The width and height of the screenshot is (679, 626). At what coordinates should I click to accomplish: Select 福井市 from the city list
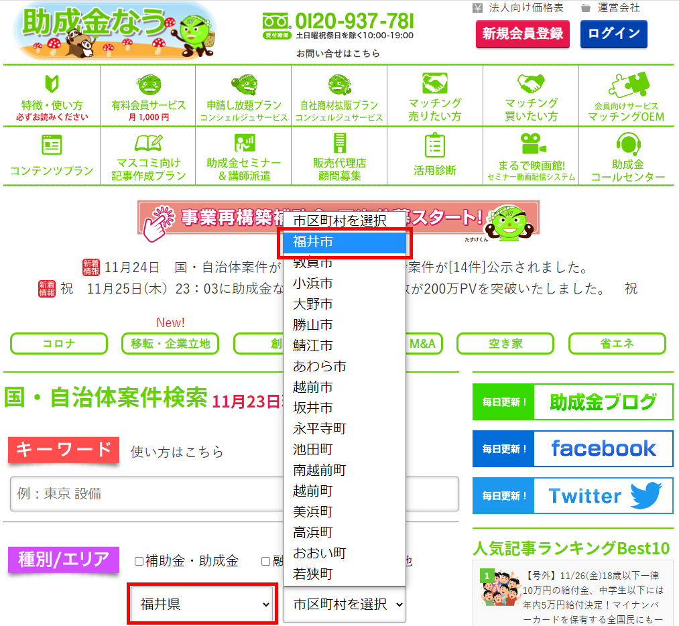(345, 242)
